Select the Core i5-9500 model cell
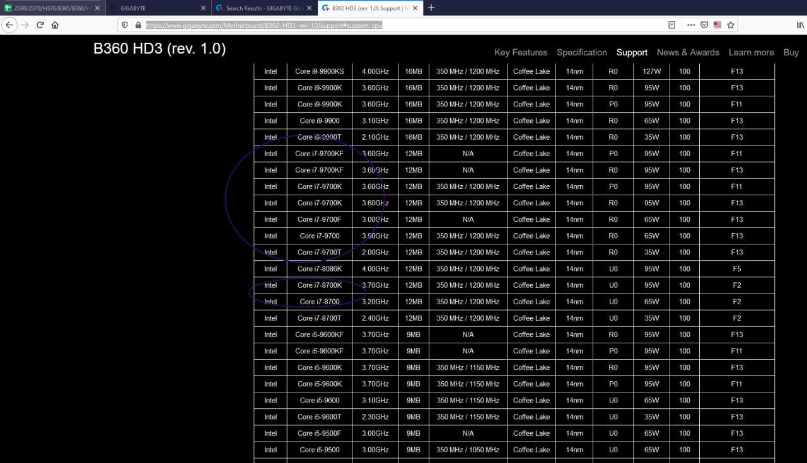This screenshot has height=463, width=807. [320, 450]
